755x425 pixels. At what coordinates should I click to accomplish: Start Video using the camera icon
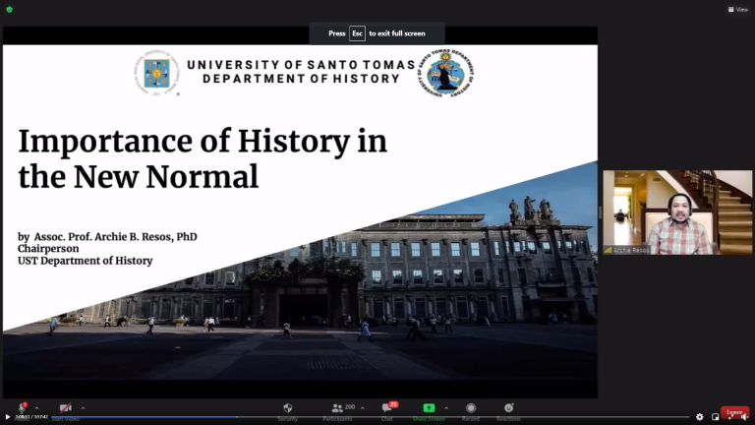tap(66, 408)
